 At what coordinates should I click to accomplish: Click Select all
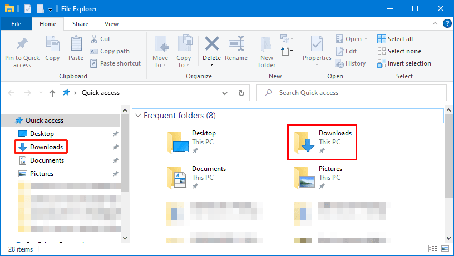pyautogui.click(x=395, y=39)
